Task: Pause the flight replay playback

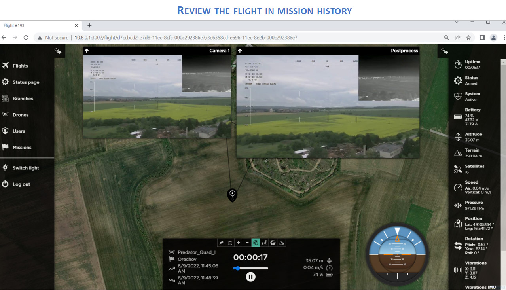Action: 250,277
